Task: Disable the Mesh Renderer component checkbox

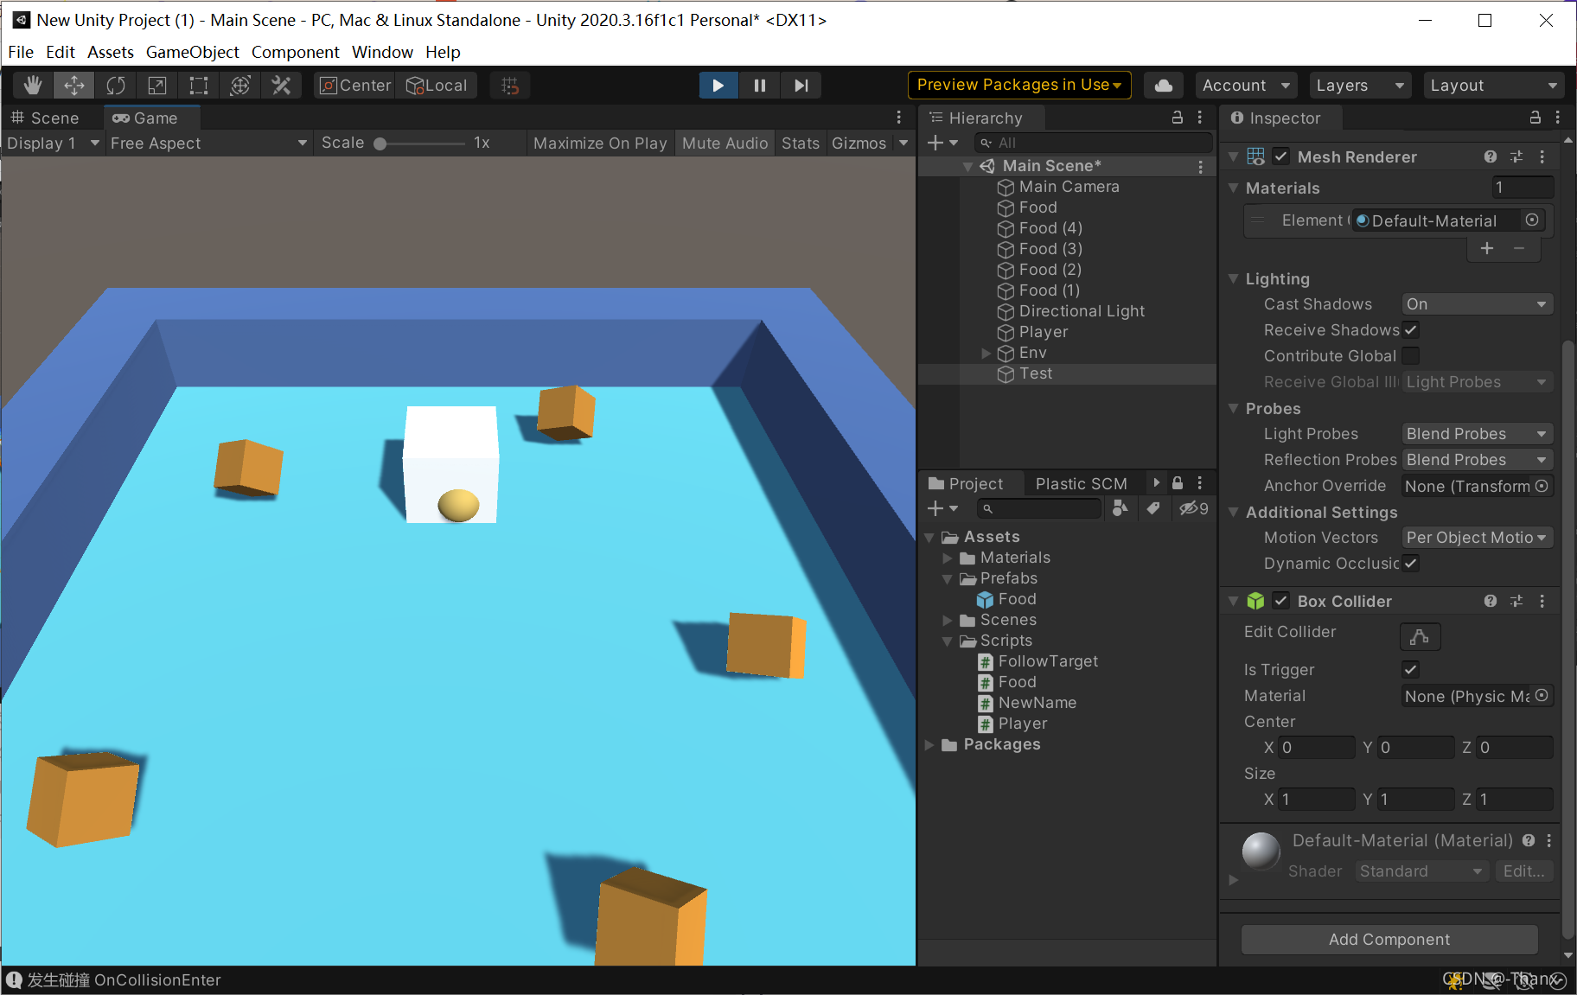Action: pos(1281,156)
